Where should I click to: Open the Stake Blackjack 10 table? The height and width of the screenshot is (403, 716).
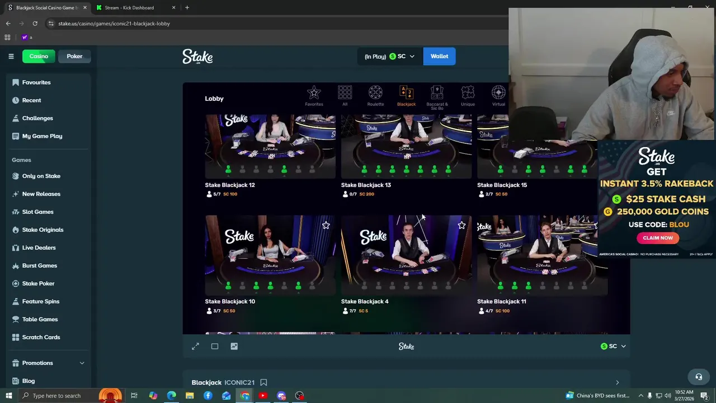point(270,255)
